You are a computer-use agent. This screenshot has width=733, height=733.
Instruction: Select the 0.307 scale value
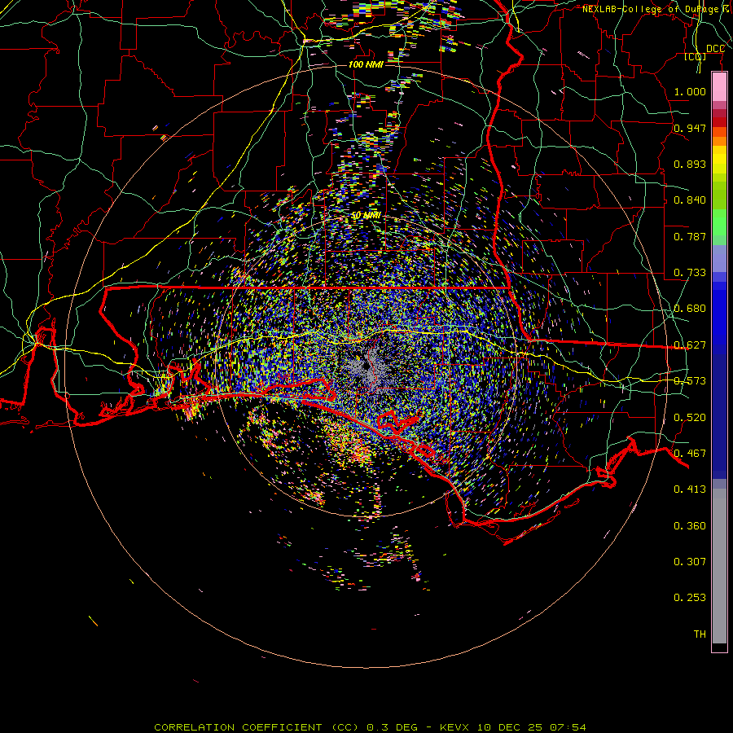pyautogui.click(x=690, y=562)
